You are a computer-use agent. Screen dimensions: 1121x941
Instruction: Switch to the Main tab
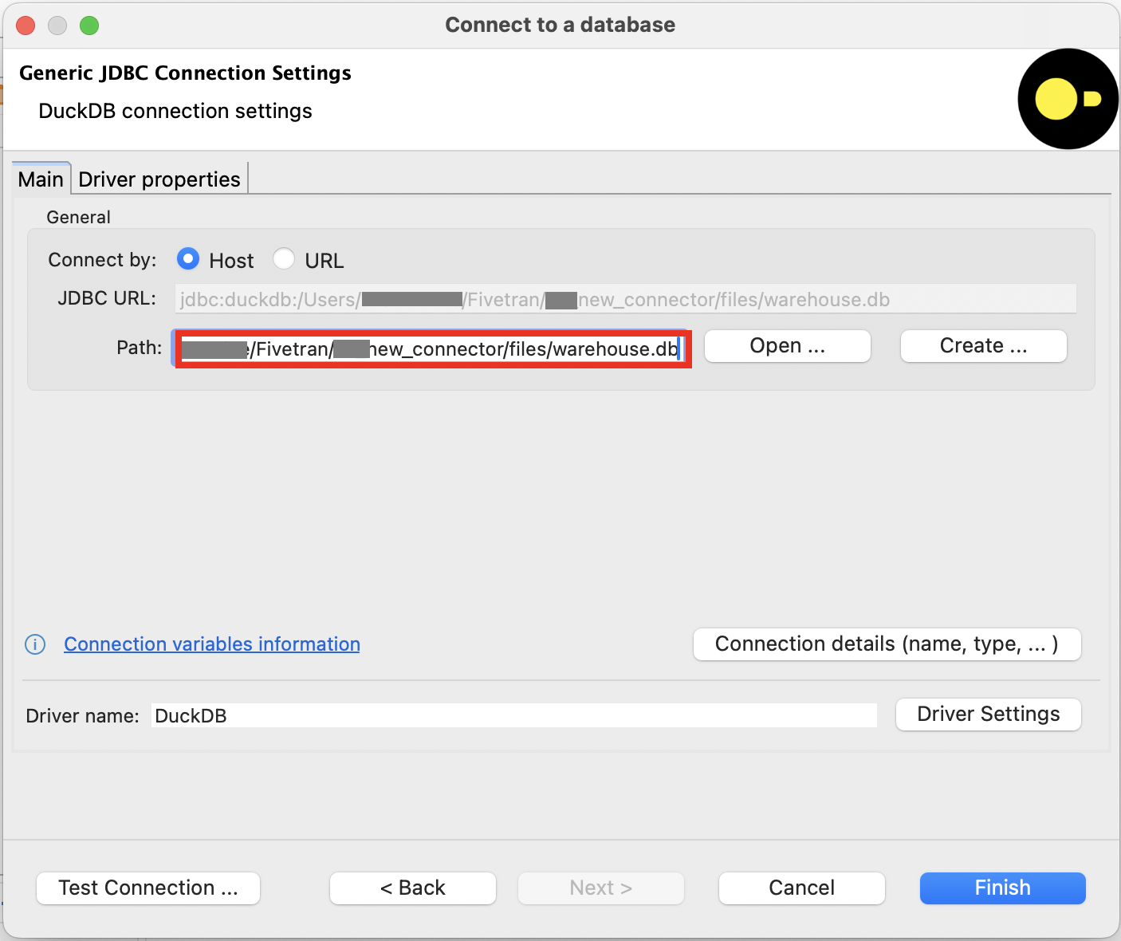pos(41,179)
